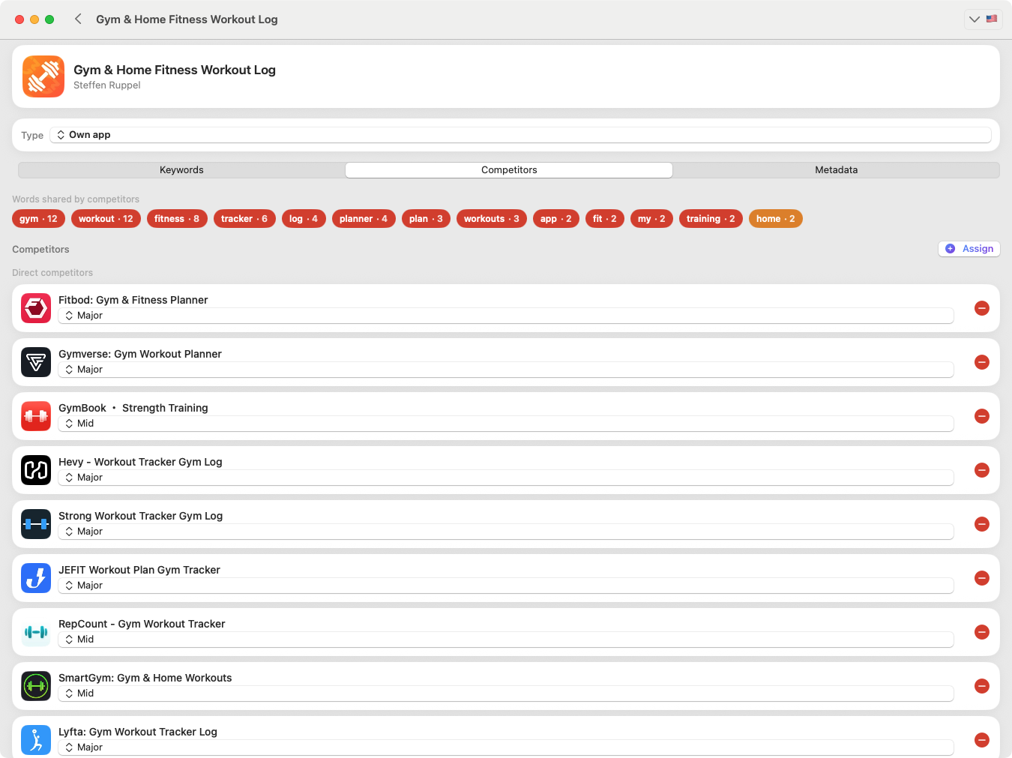
Task: Open the Metadata tab
Action: pos(836,170)
